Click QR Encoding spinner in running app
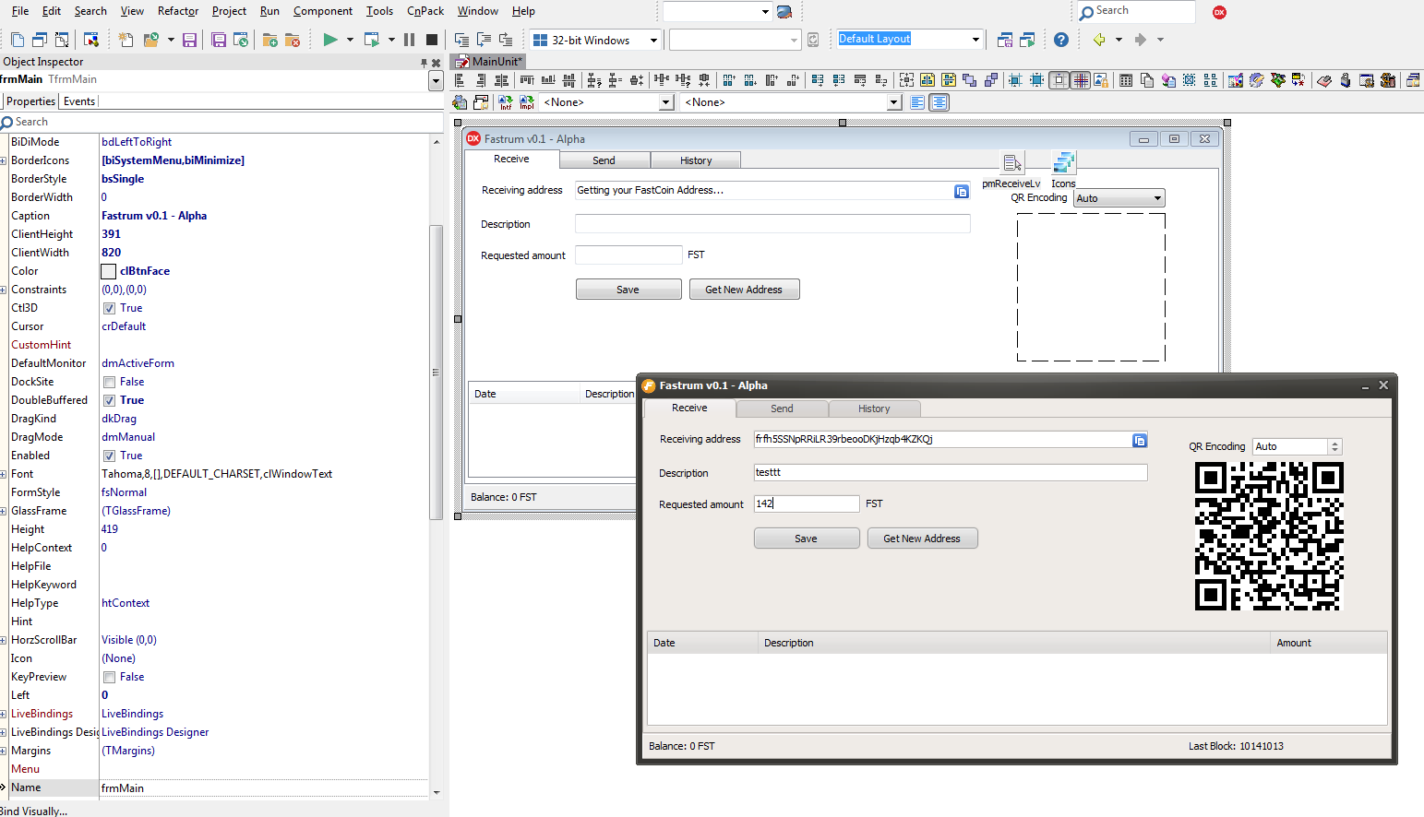Viewport: 1424px width, 817px height. tap(1334, 446)
